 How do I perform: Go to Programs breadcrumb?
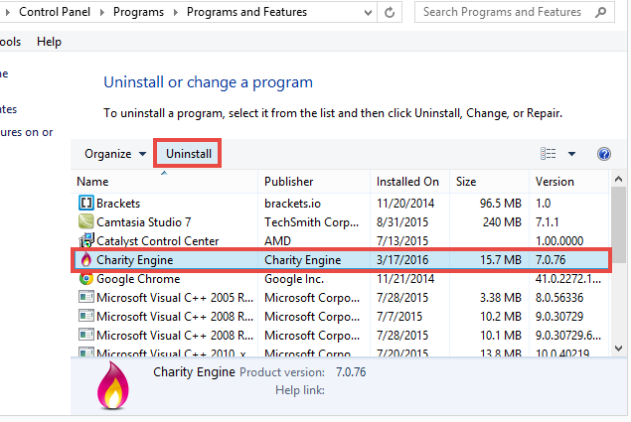pyautogui.click(x=138, y=12)
